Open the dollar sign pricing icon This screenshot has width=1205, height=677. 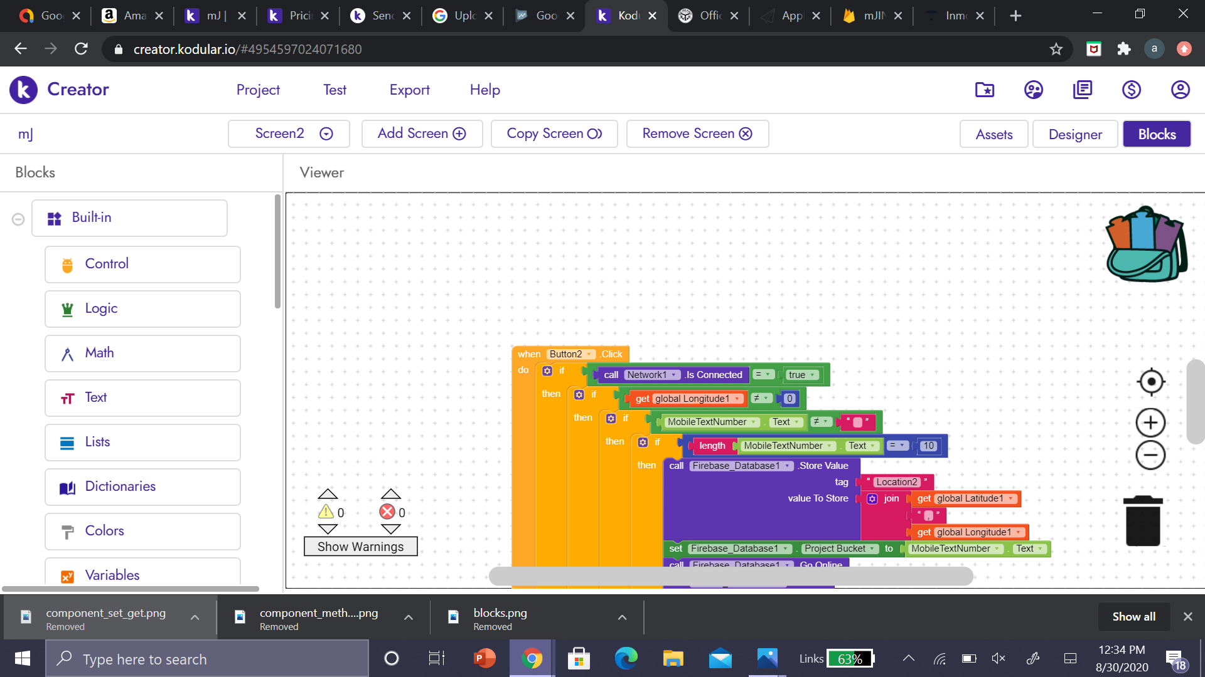click(1131, 90)
